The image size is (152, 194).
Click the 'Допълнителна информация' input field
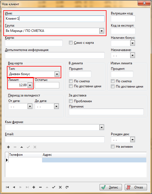click(x=55, y=55)
